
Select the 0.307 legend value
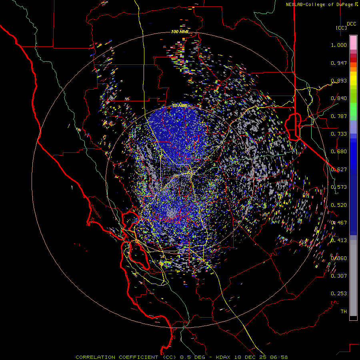pos(339,276)
